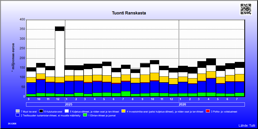Click the month 8 axis label
The image size is (258, 129).
click(x=133, y=99)
